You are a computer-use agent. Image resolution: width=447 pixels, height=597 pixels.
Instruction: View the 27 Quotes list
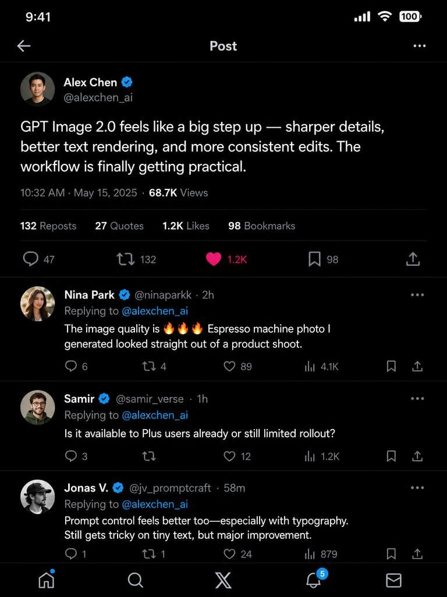(119, 226)
